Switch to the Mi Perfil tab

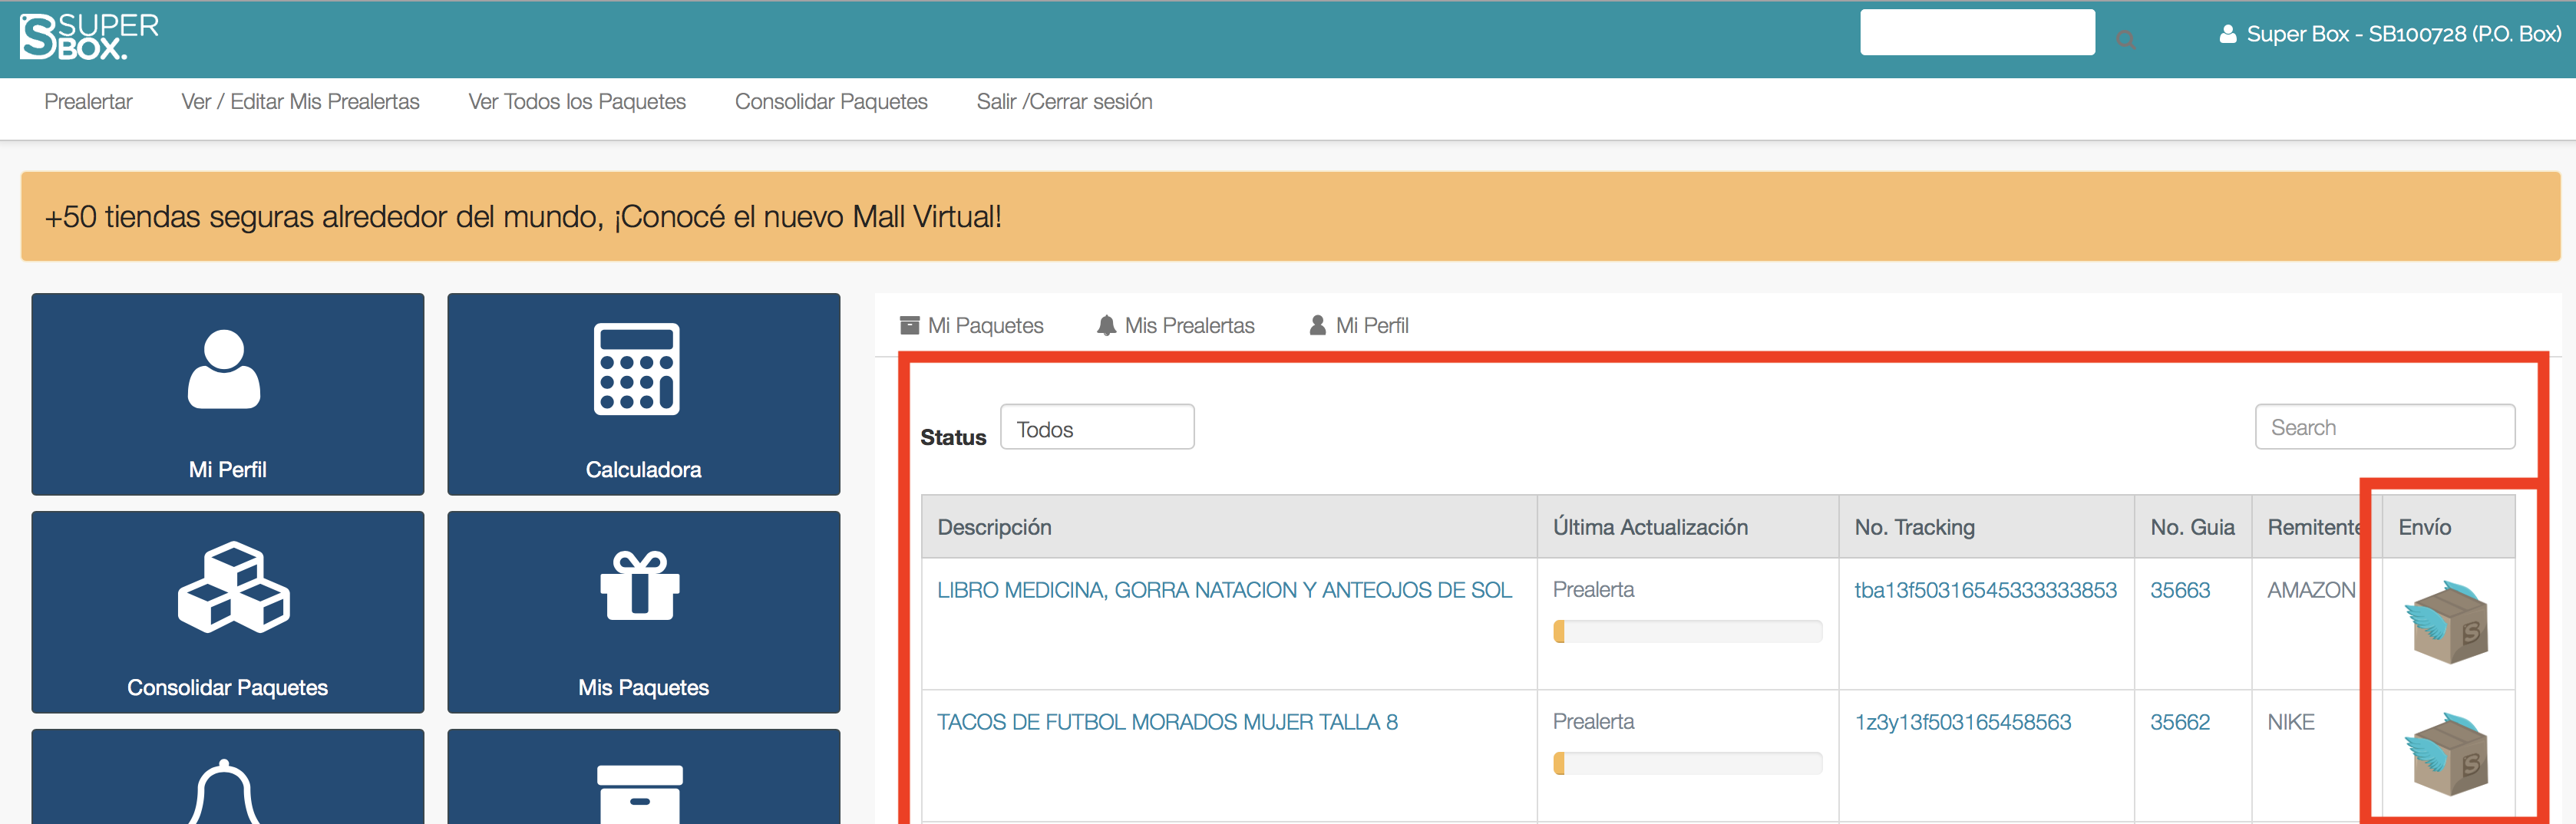coord(1359,325)
